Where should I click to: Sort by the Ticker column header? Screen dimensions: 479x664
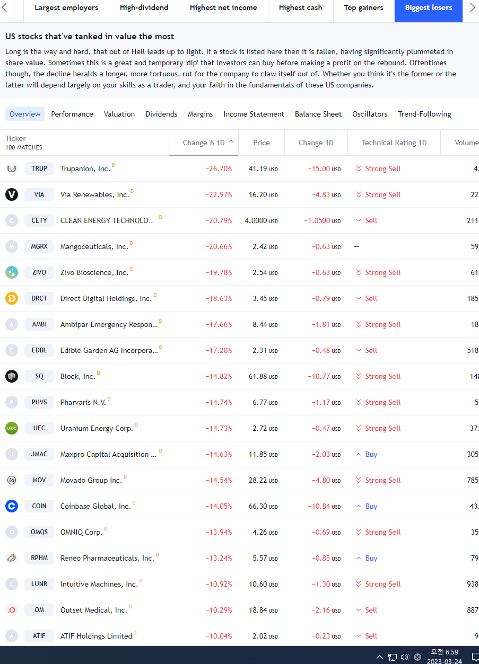(x=16, y=138)
